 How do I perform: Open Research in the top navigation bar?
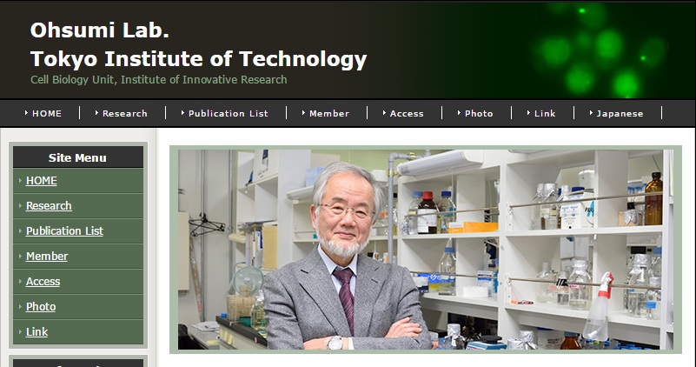point(125,113)
